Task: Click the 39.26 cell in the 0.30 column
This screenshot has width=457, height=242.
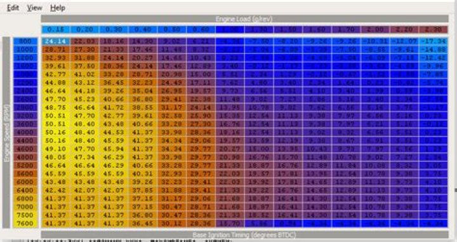Action: [x=114, y=91]
